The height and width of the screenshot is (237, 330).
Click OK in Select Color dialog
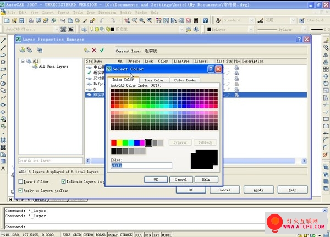[156, 179]
